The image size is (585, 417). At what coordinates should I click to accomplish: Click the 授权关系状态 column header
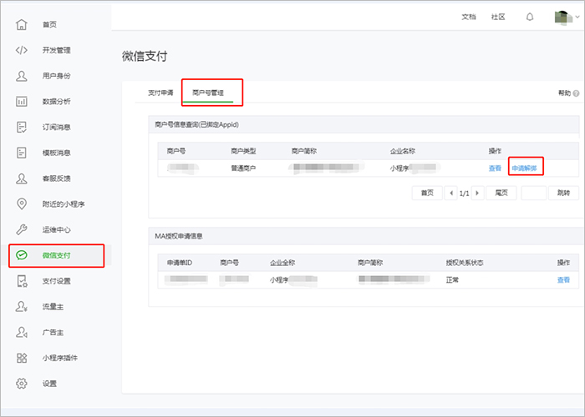coord(465,263)
